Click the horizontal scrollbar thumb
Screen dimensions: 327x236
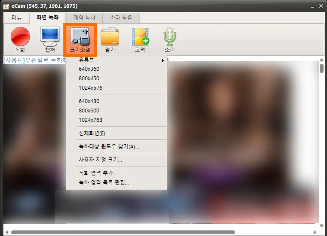tap(123, 232)
